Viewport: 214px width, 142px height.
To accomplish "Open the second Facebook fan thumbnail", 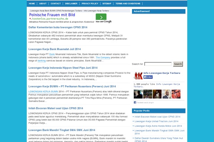I will click(x=148, y=94).
